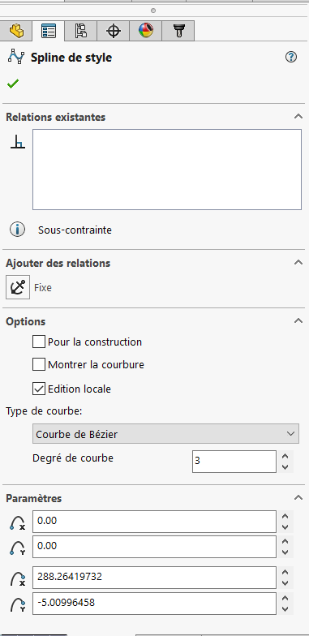Click inside the Relations existantes list box
This screenshot has width=309, height=636.
(x=167, y=169)
